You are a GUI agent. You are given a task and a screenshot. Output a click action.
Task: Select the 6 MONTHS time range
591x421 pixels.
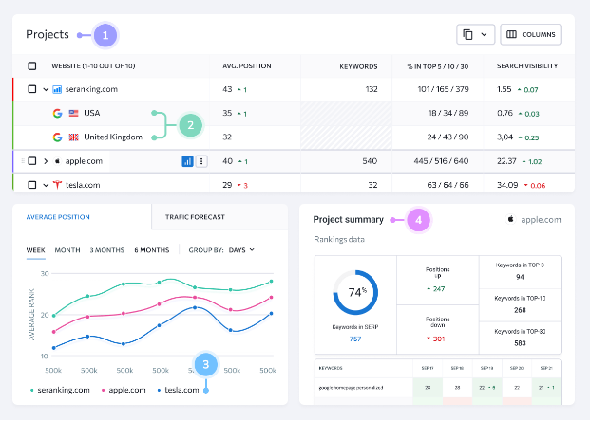click(152, 250)
